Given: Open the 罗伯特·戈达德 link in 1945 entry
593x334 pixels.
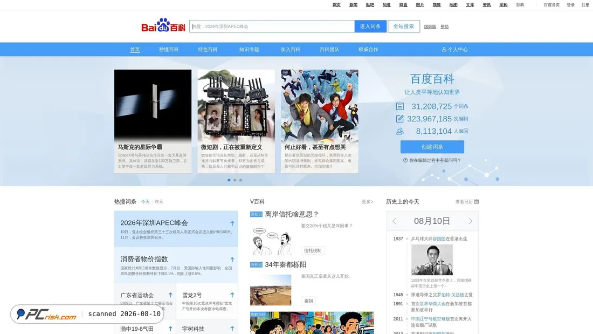Looking at the screenshot, I should tap(451, 295).
